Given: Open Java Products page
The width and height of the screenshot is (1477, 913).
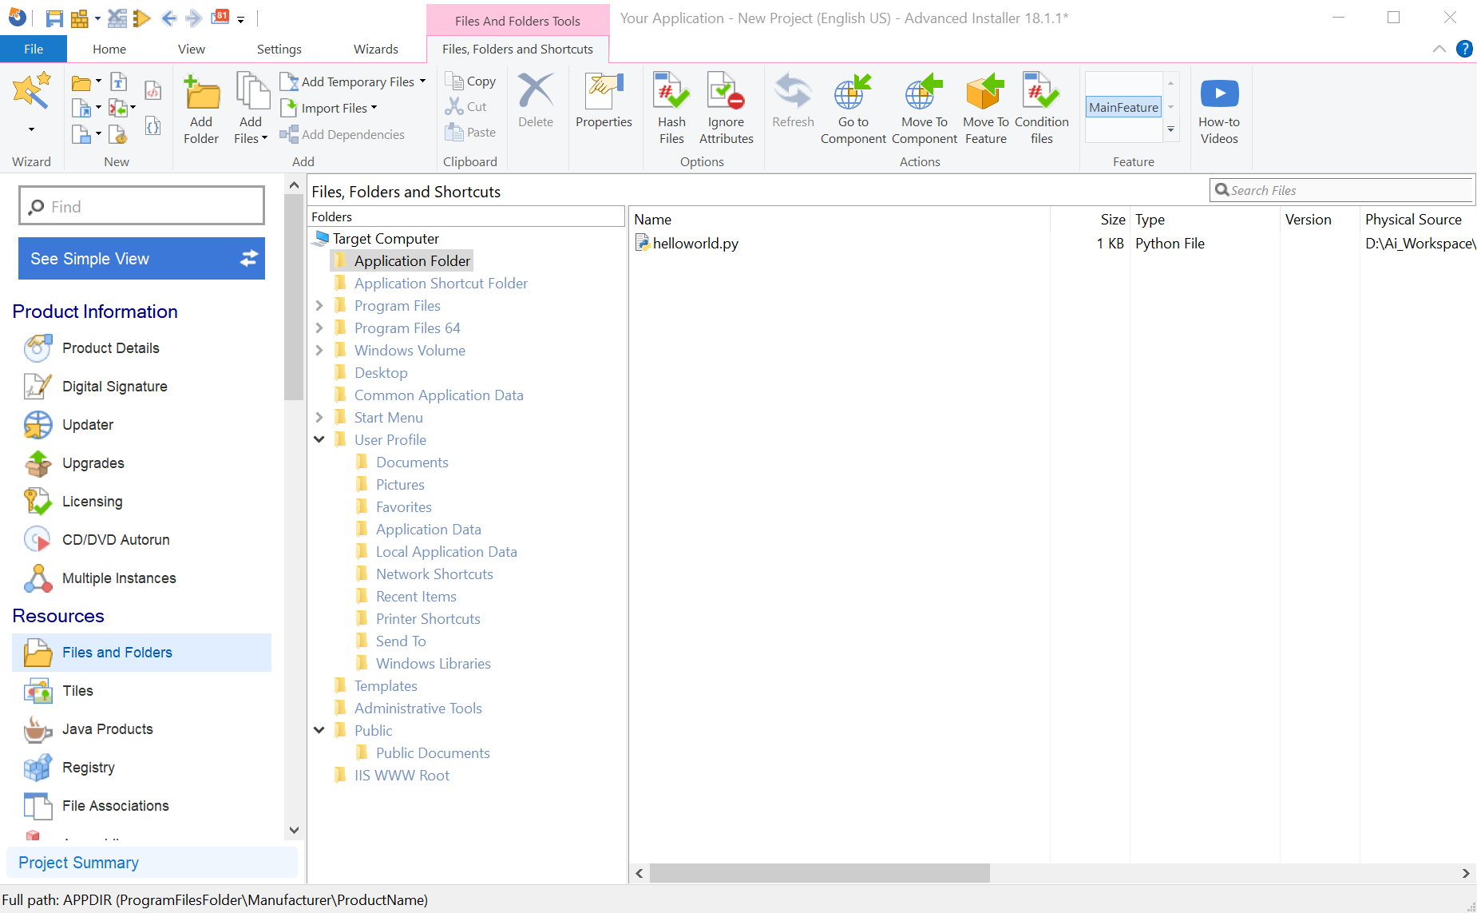Looking at the screenshot, I should pos(108,729).
